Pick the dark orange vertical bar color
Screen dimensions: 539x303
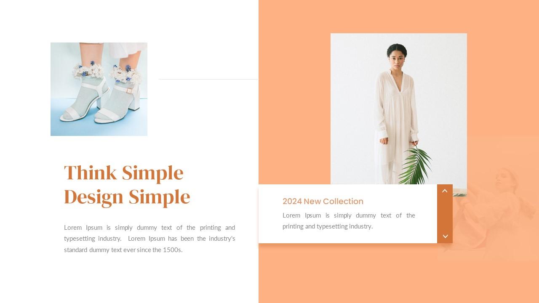[445, 214]
